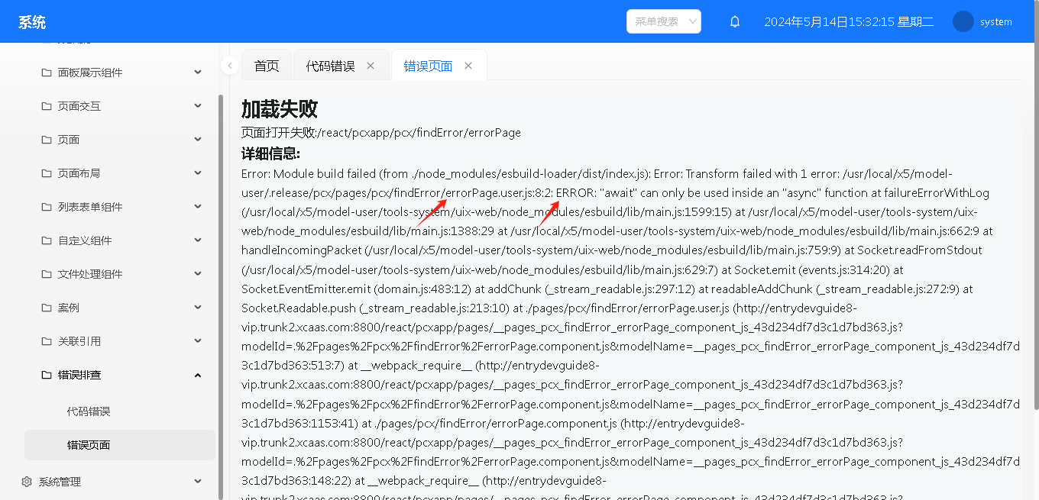Image resolution: width=1039 pixels, height=500 pixels.
Task: Switch to the 代码错误 tab
Action: click(330, 66)
